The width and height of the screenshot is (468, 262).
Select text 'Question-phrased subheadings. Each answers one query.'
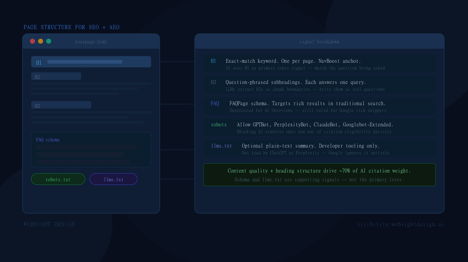coord(296,82)
